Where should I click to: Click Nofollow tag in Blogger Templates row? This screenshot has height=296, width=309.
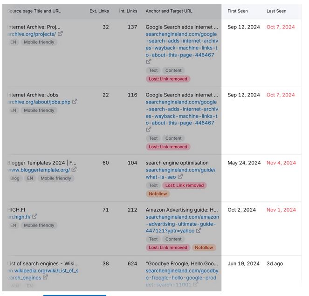tap(158, 194)
